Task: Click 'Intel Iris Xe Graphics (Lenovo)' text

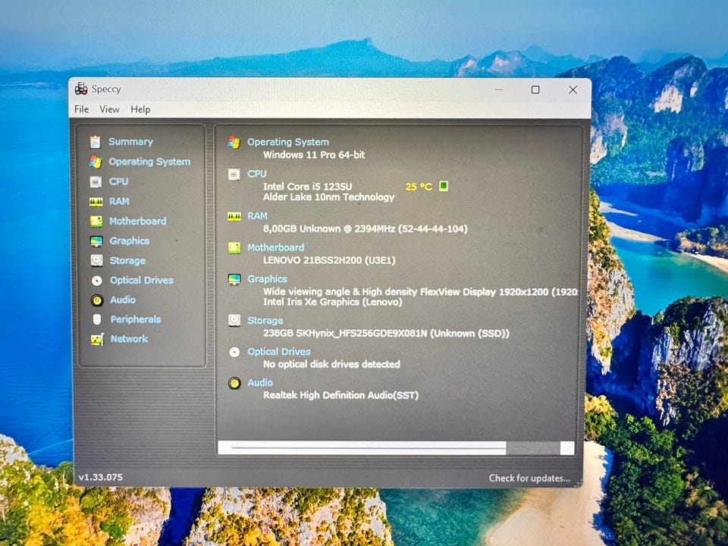Action: click(332, 302)
